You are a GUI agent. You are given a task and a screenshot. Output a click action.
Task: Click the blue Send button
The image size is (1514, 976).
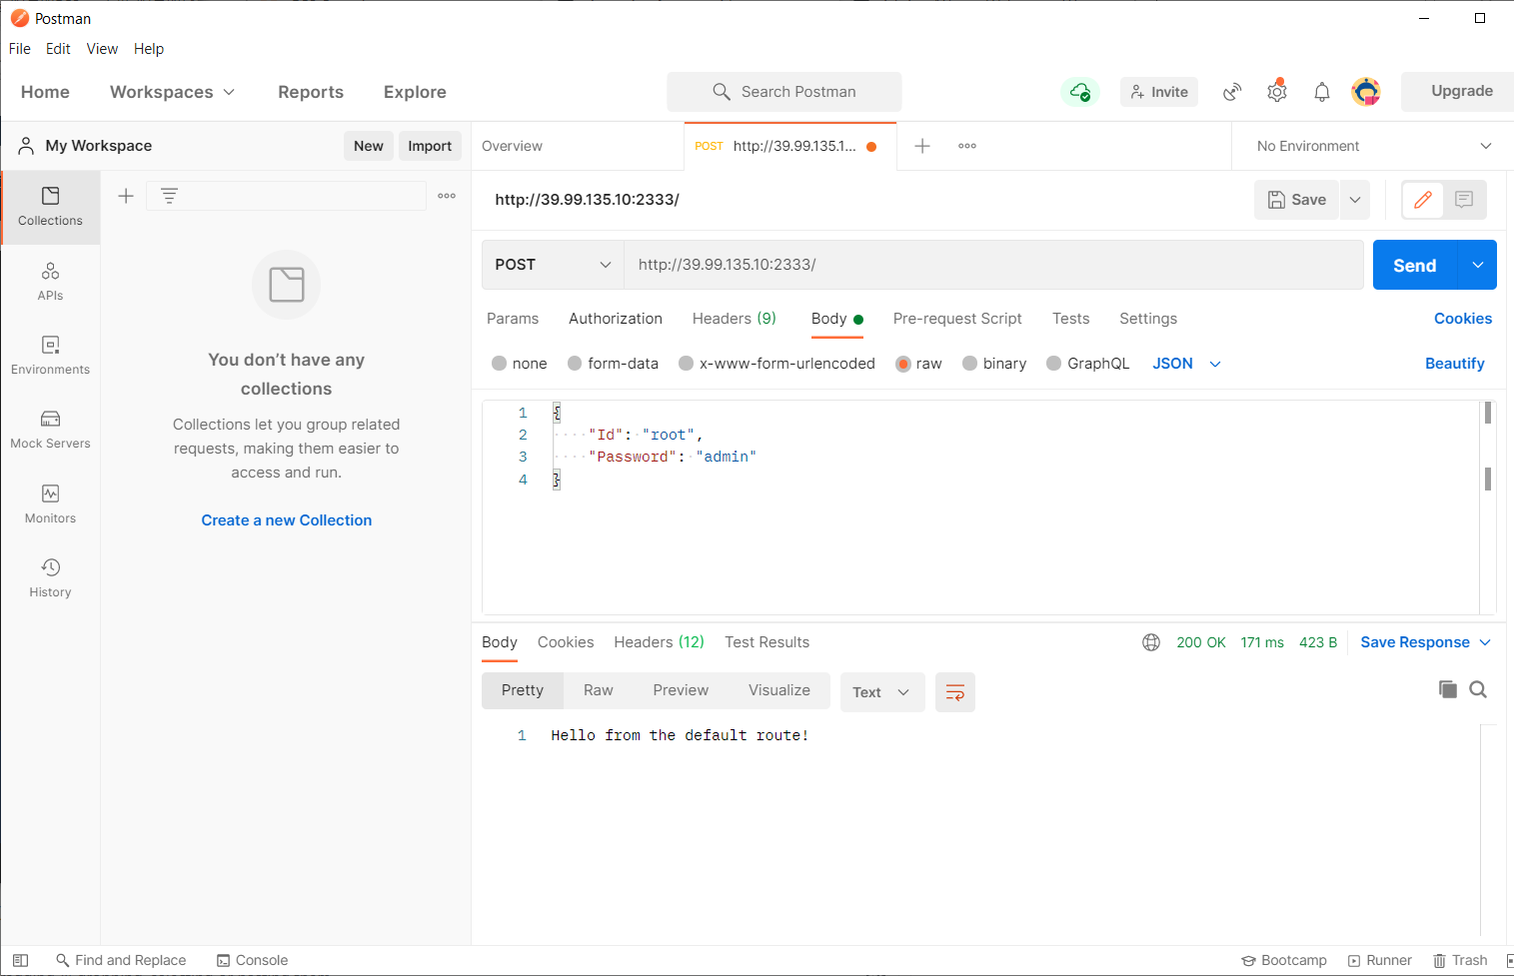pos(1415,265)
